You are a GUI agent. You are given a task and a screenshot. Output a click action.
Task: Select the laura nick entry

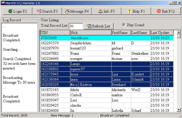click(x=74, y=80)
